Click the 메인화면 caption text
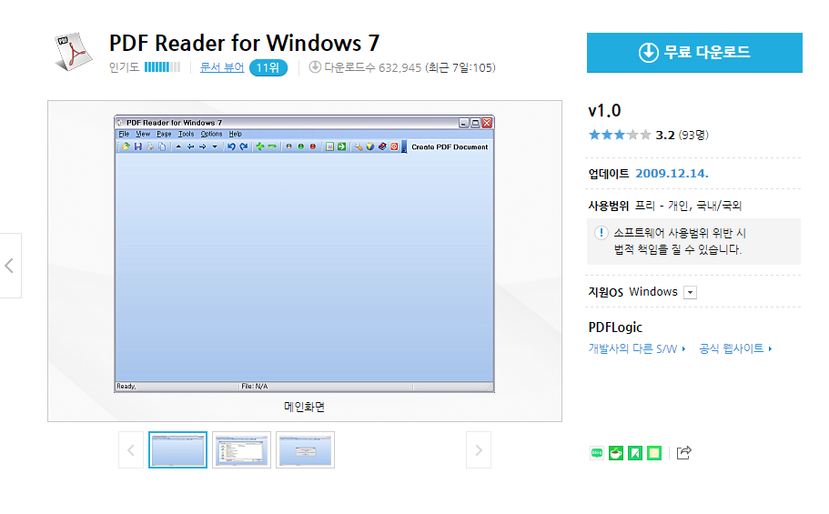This screenshot has height=514, width=829. click(305, 407)
